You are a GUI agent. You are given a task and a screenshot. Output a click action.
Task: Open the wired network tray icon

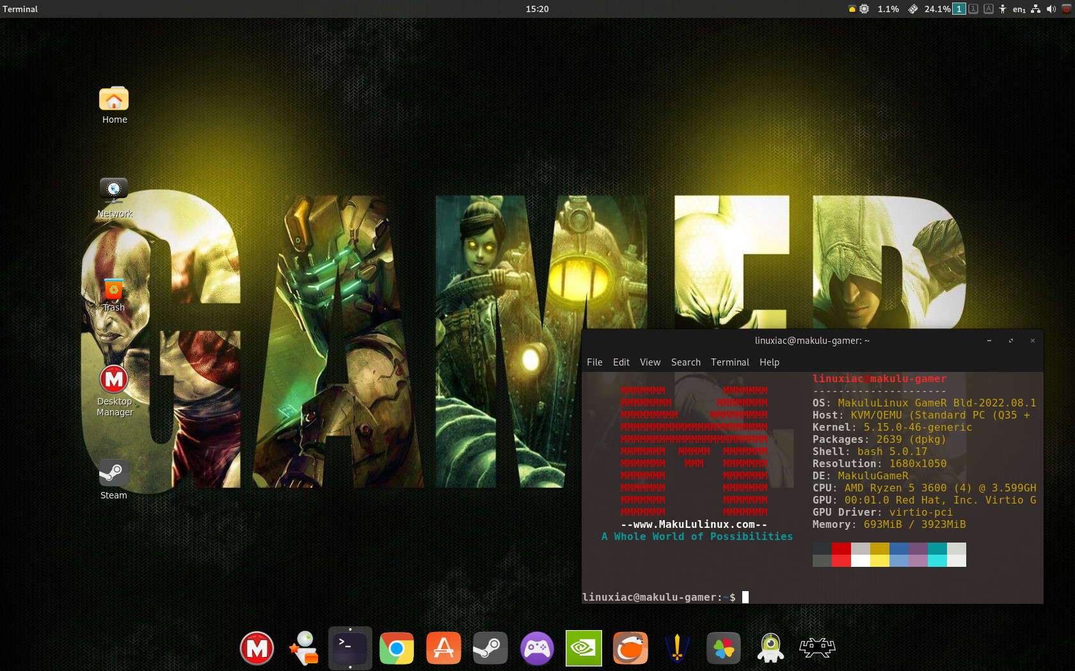point(1035,9)
